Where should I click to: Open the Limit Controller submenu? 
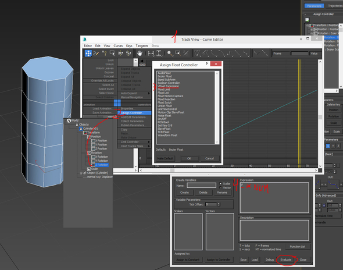(x=134, y=142)
